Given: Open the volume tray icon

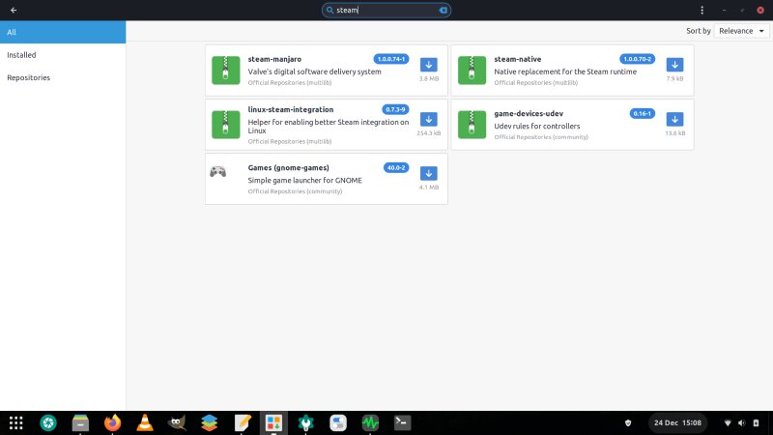Looking at the screenshot, I should tap(741, 422).
